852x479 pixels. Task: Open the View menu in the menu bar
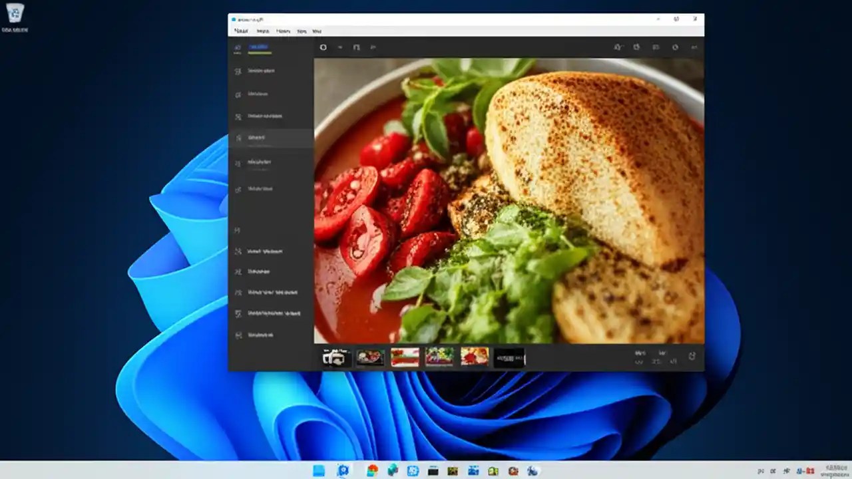[x=317, y=31]
